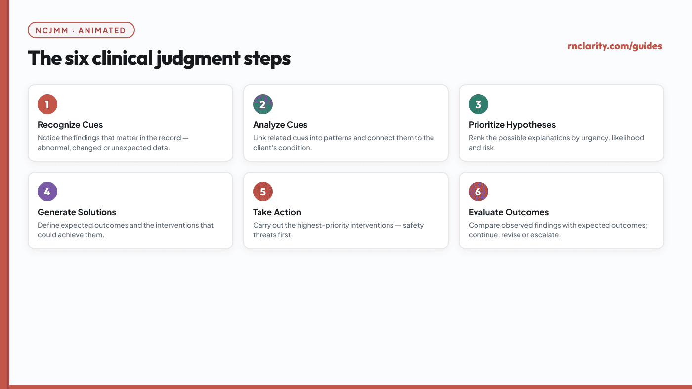Click the number 5 circle badge
Image resolution: width=692 pixels, height=389 pixels.
coord(263,192)
